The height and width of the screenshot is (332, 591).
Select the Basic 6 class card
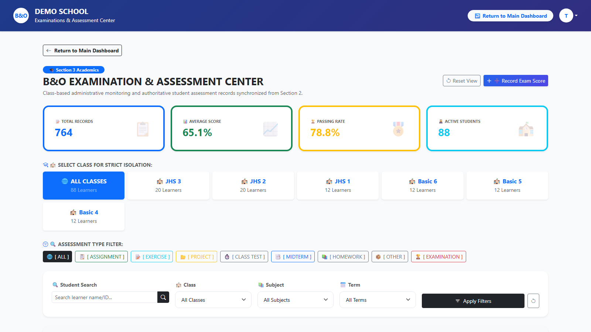click(x=423, y=186)
